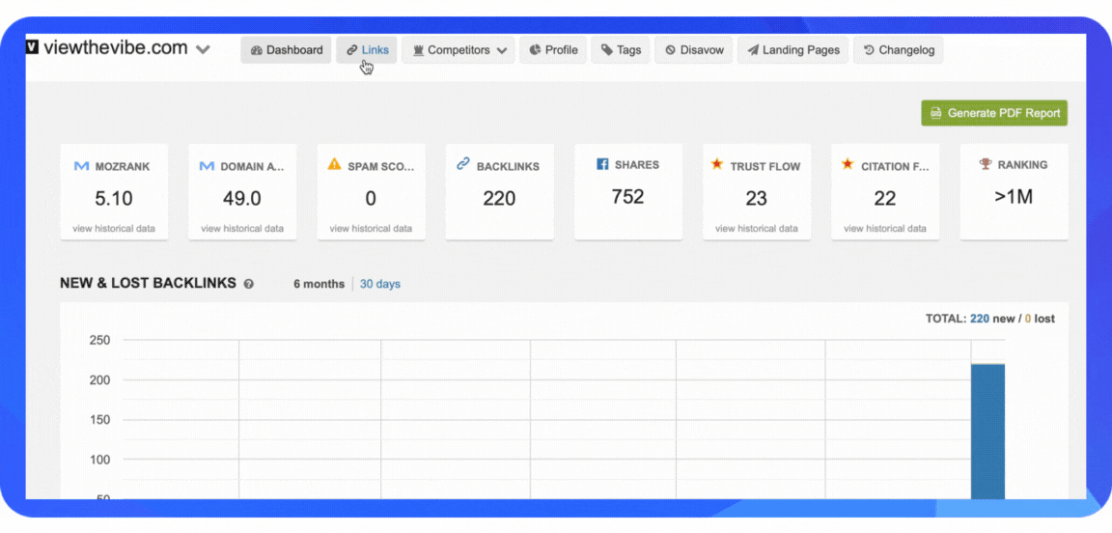The image size is (1112, 533).
Task: Click the blue new backlinks bar in chart
Action: [987, 433]
